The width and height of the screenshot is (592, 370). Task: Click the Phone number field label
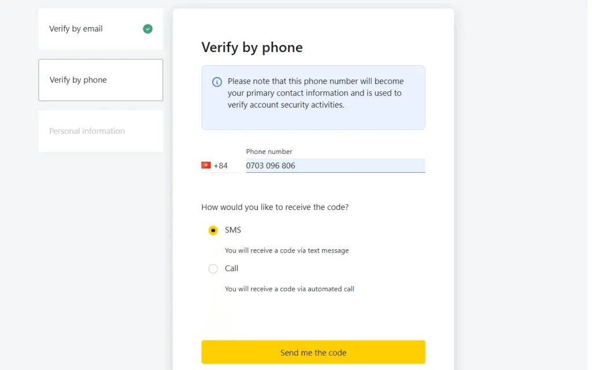(x=269, y=151)
